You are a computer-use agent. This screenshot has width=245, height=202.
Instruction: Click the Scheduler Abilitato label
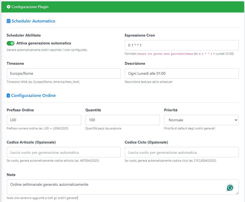23,35
